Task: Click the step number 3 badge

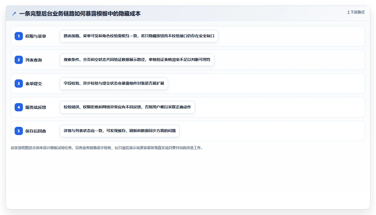Action: [19, 83]
